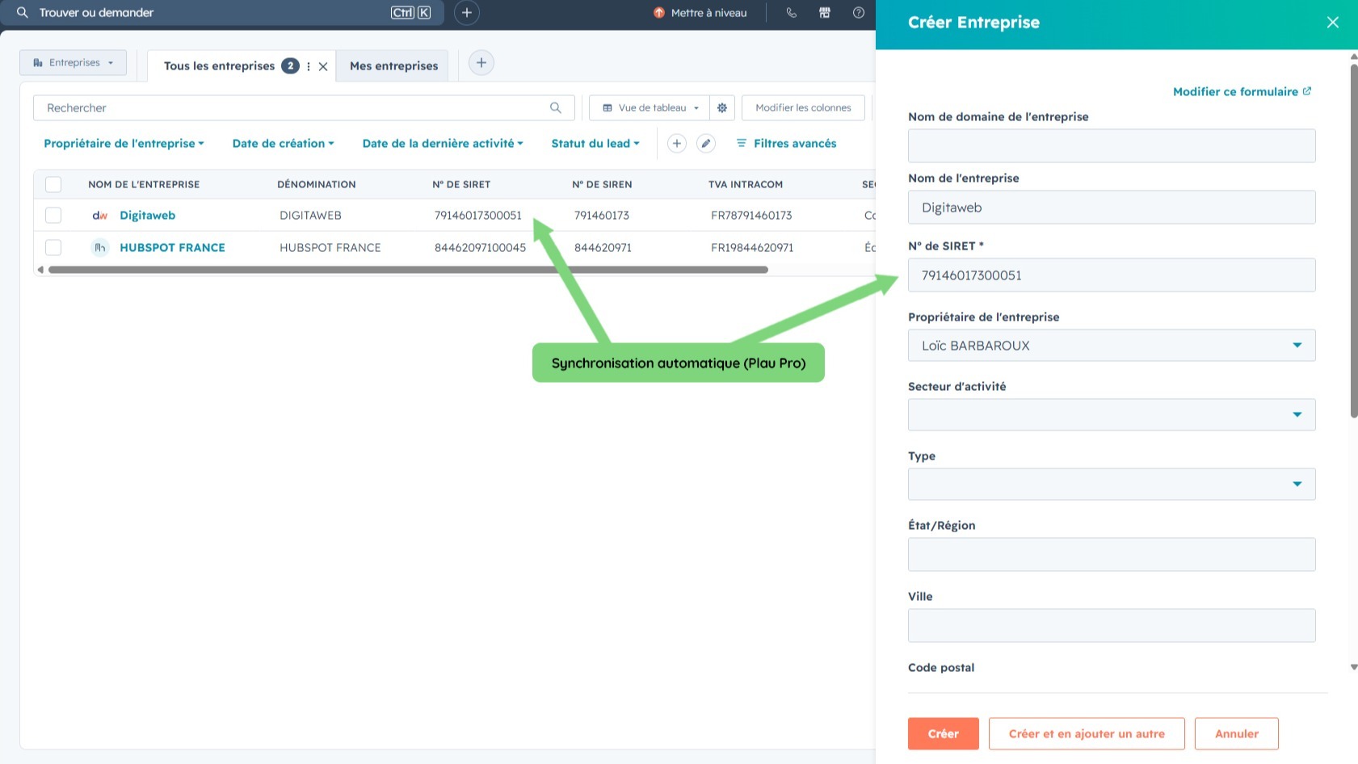Open options menu of Tous les entreprises tab

tap(309, 66)
